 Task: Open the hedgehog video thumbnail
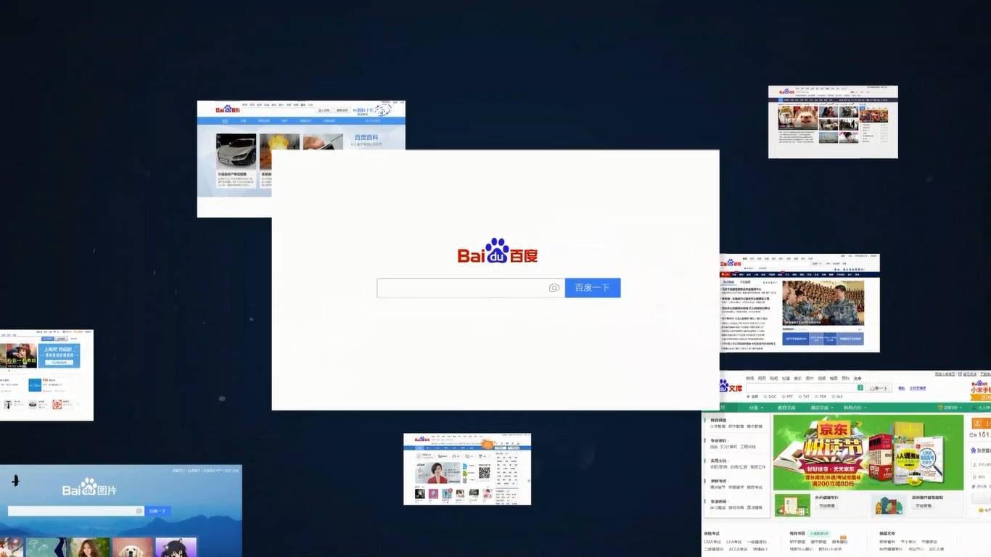(x=798, y=117)
